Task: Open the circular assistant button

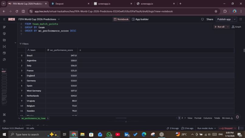Action: click(237, 117)
